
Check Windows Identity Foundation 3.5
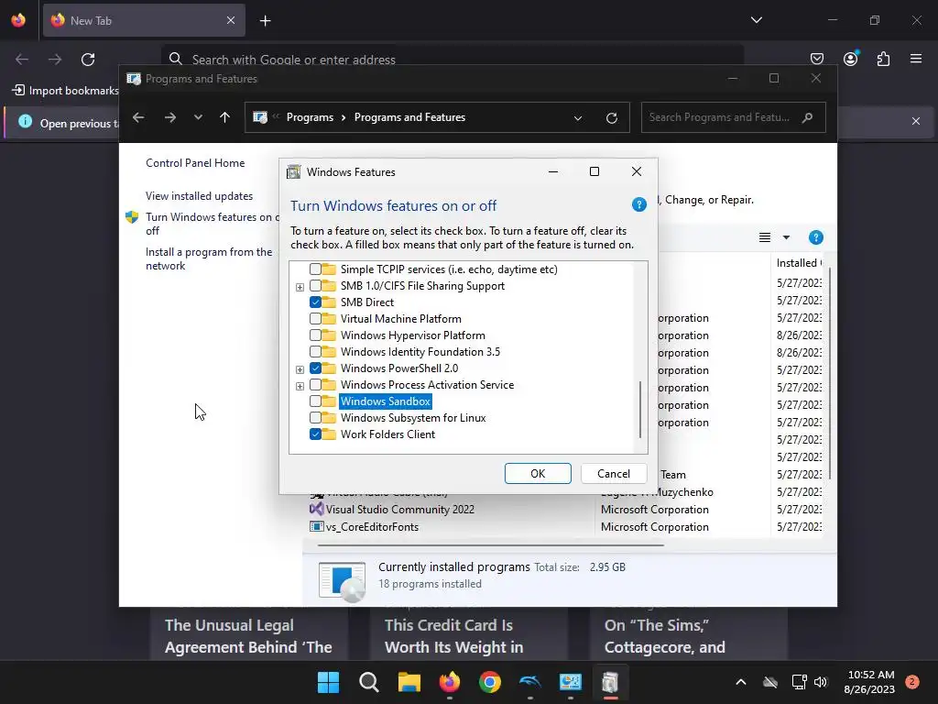tap(315, 352)
